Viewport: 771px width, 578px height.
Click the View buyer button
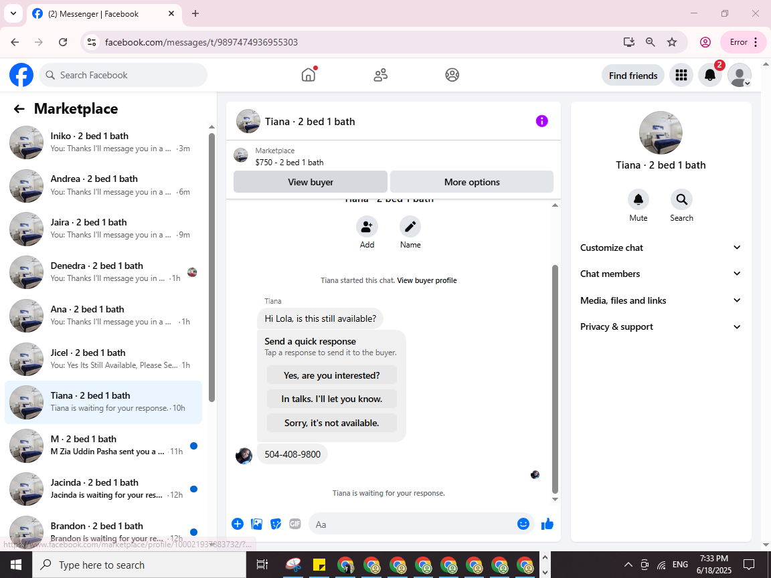pyautogui.click(x=311, y=182)
